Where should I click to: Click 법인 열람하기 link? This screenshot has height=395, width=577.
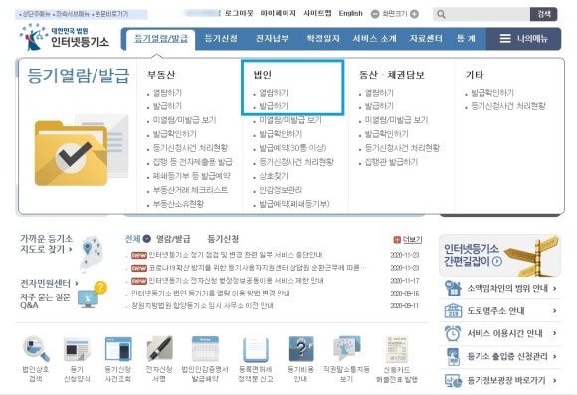[x=274, y=93]
